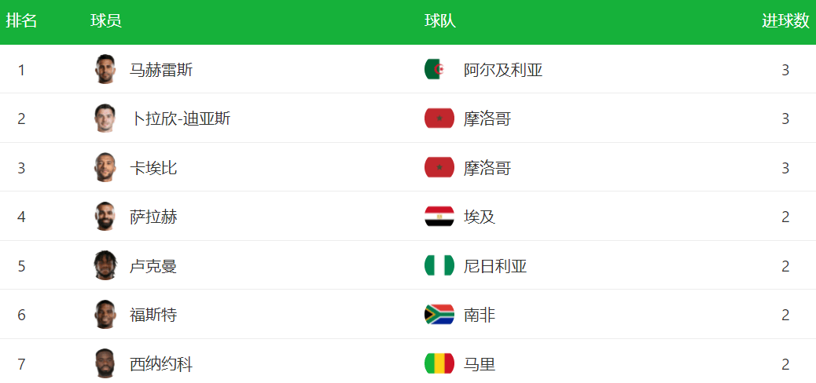Select the 南非 team name
The height and width of the screenshot is (383, 816).
click(x=480, y=315)
